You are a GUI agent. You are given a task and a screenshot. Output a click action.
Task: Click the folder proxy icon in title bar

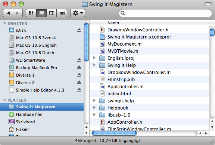click(x=85, y=4)
